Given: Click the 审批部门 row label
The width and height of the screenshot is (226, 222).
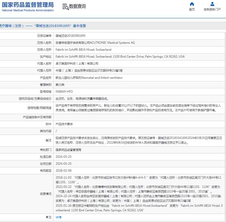Looking at the screenshot, I should [45, 150].
